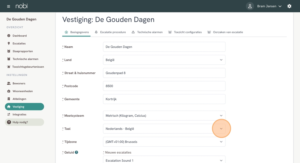Click the Hulp nodig? button
The image size is (300, 163).
24,122
